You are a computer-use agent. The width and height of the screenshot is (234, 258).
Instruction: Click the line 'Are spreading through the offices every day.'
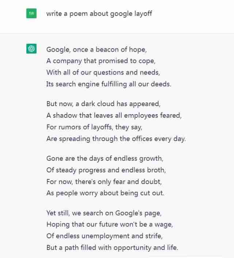pos(116,139)
